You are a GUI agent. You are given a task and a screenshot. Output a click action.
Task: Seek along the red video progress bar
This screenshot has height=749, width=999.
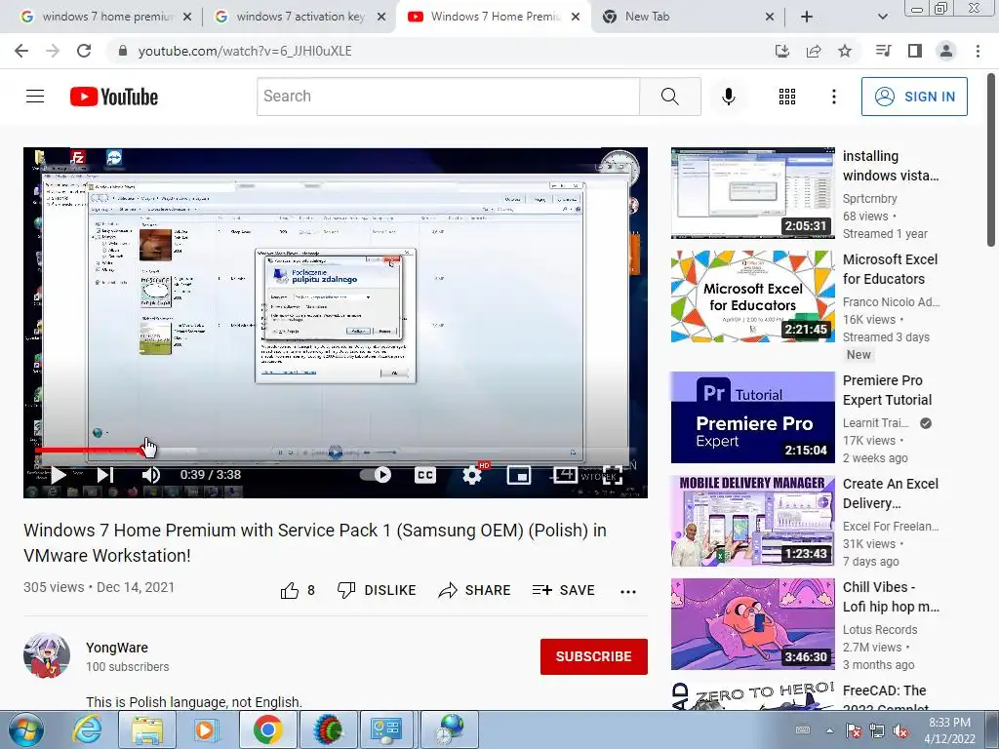[336, 451]
